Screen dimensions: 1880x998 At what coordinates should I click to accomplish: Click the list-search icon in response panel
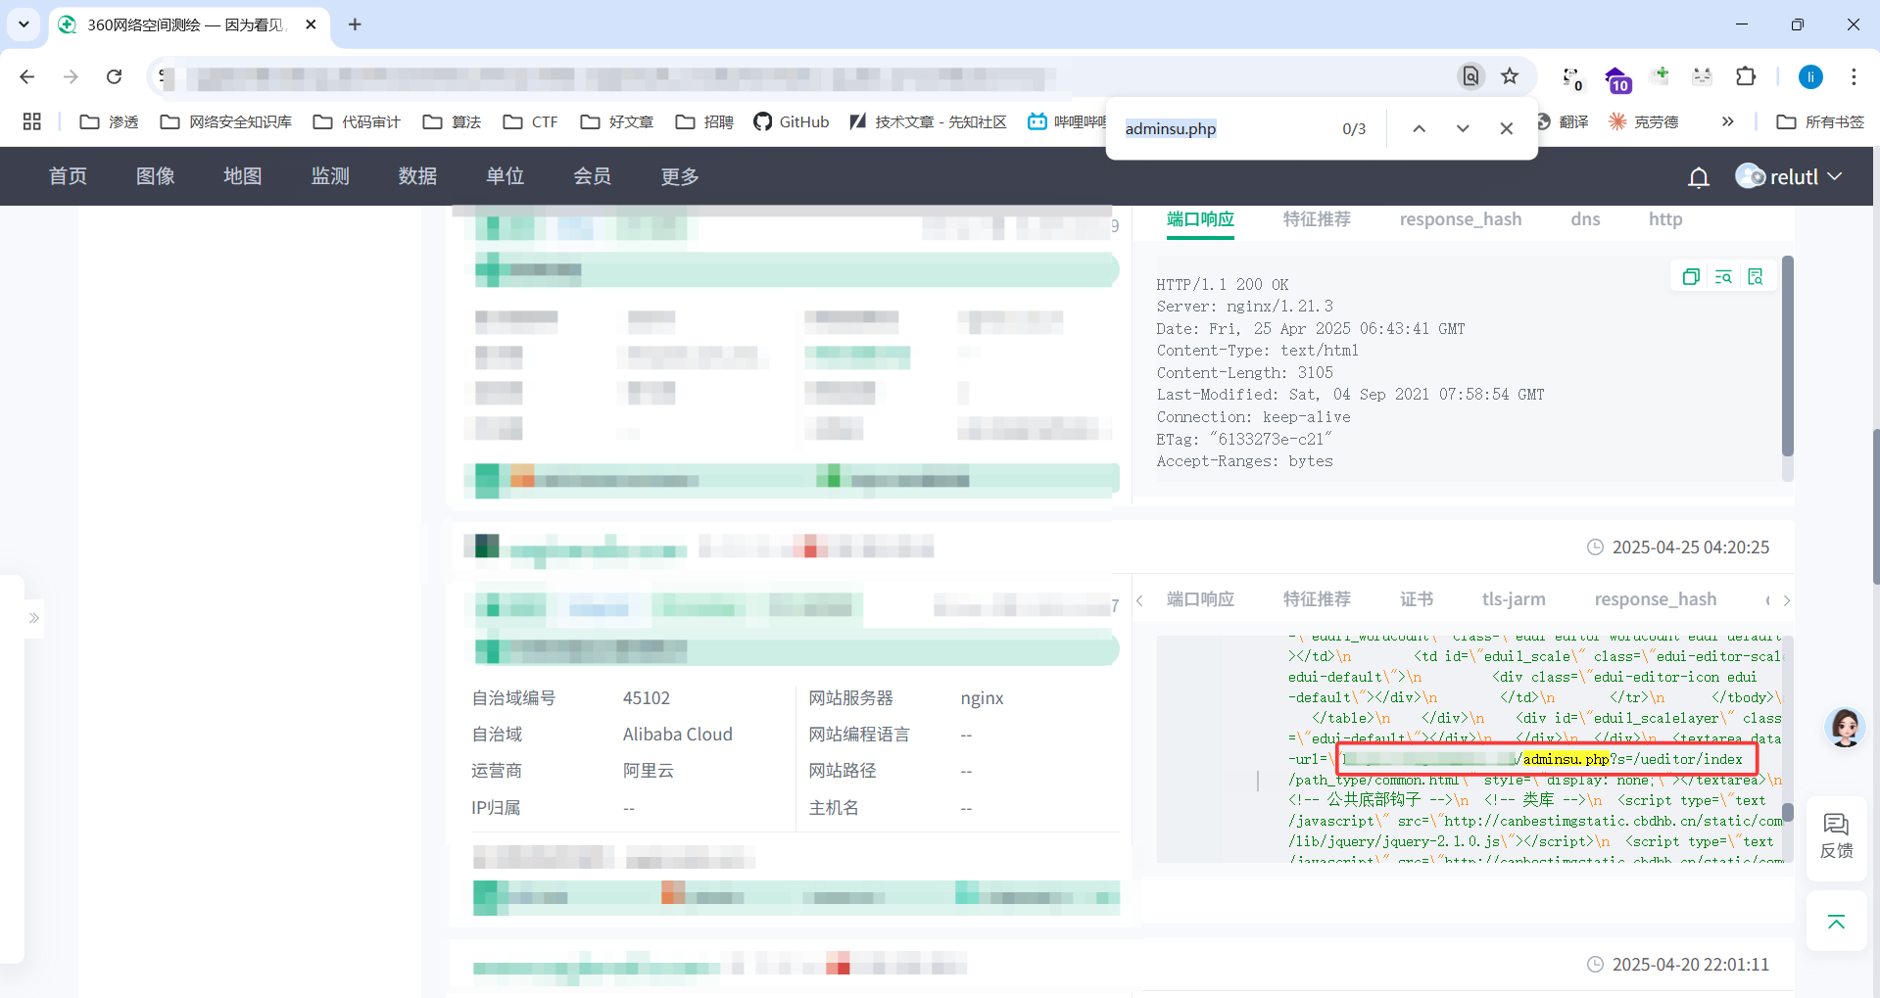[x=1723, y=277]
